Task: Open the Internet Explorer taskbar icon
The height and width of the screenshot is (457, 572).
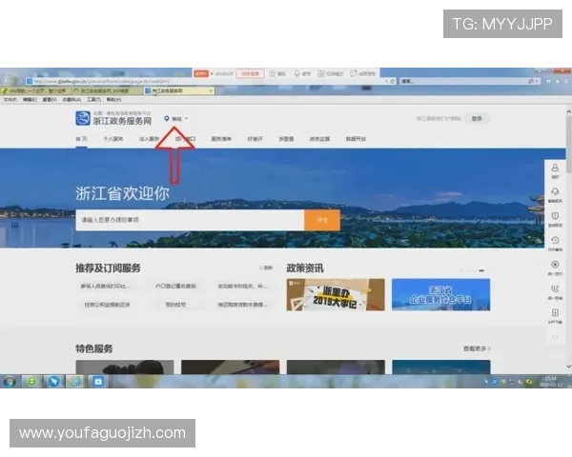Action: pos(75,382)
